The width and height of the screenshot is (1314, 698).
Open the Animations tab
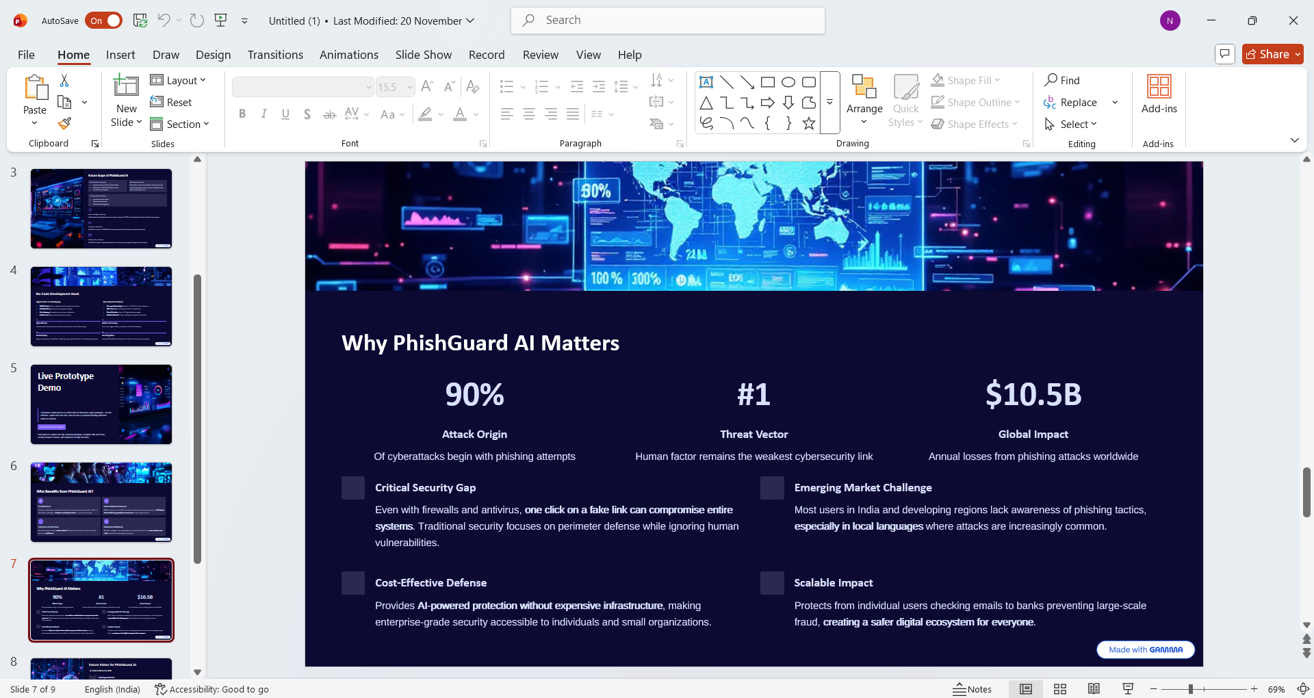(349, 55)
